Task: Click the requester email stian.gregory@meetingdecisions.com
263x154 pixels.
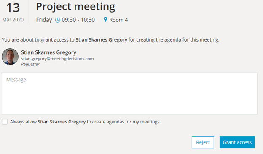Action: (x=57, y=59)
